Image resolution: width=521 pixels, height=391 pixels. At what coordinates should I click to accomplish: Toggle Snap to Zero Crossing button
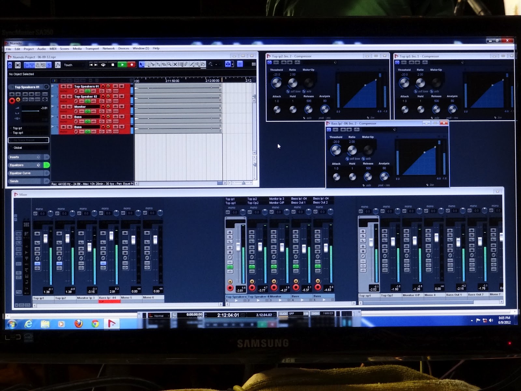240,64
